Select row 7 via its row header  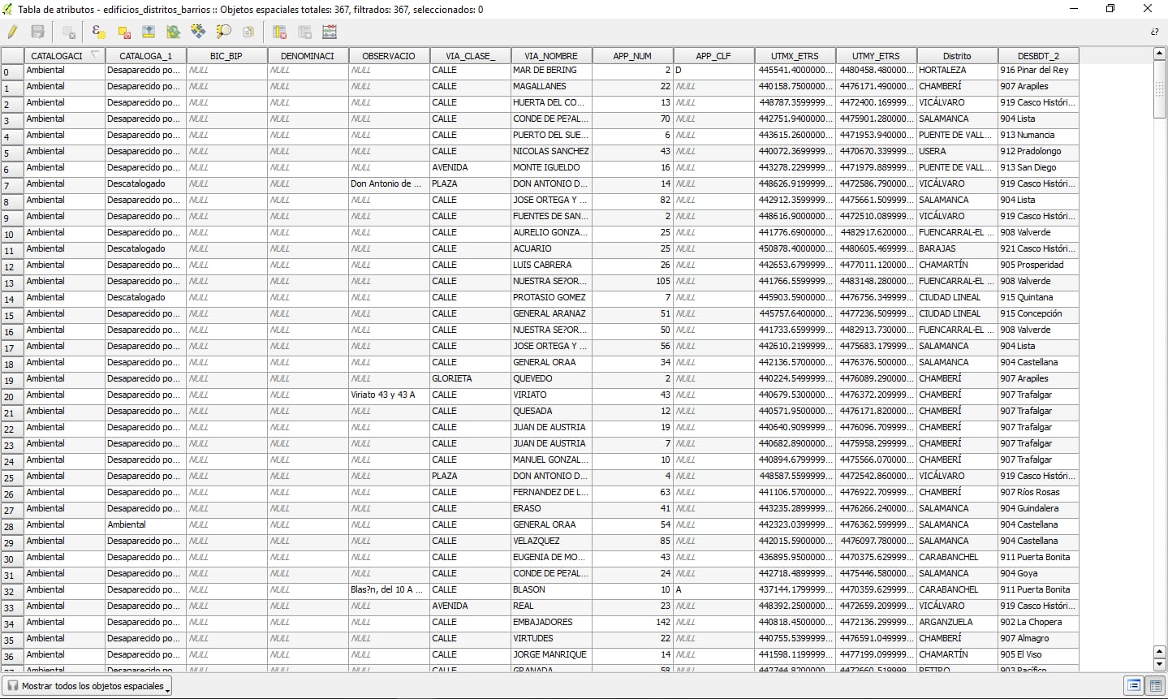click(12, 186)
